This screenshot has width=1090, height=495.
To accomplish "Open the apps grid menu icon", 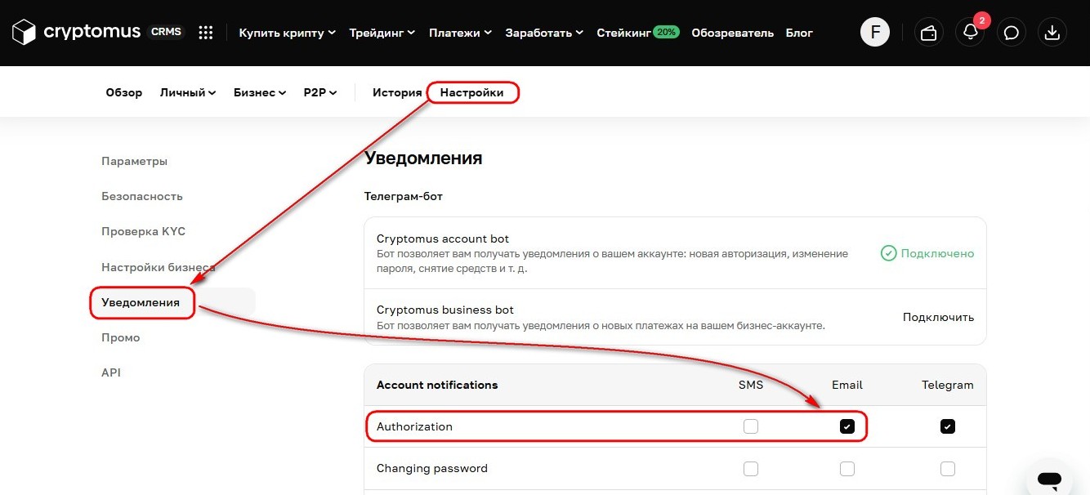I will 206,33.
